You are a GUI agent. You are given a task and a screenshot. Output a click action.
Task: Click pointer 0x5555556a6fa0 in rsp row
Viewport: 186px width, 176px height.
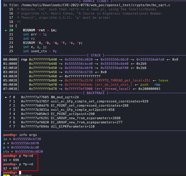point(150,59)
